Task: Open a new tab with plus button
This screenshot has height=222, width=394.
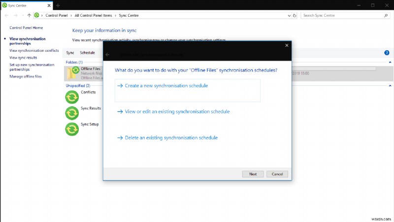Action: [x=58, y=5]
